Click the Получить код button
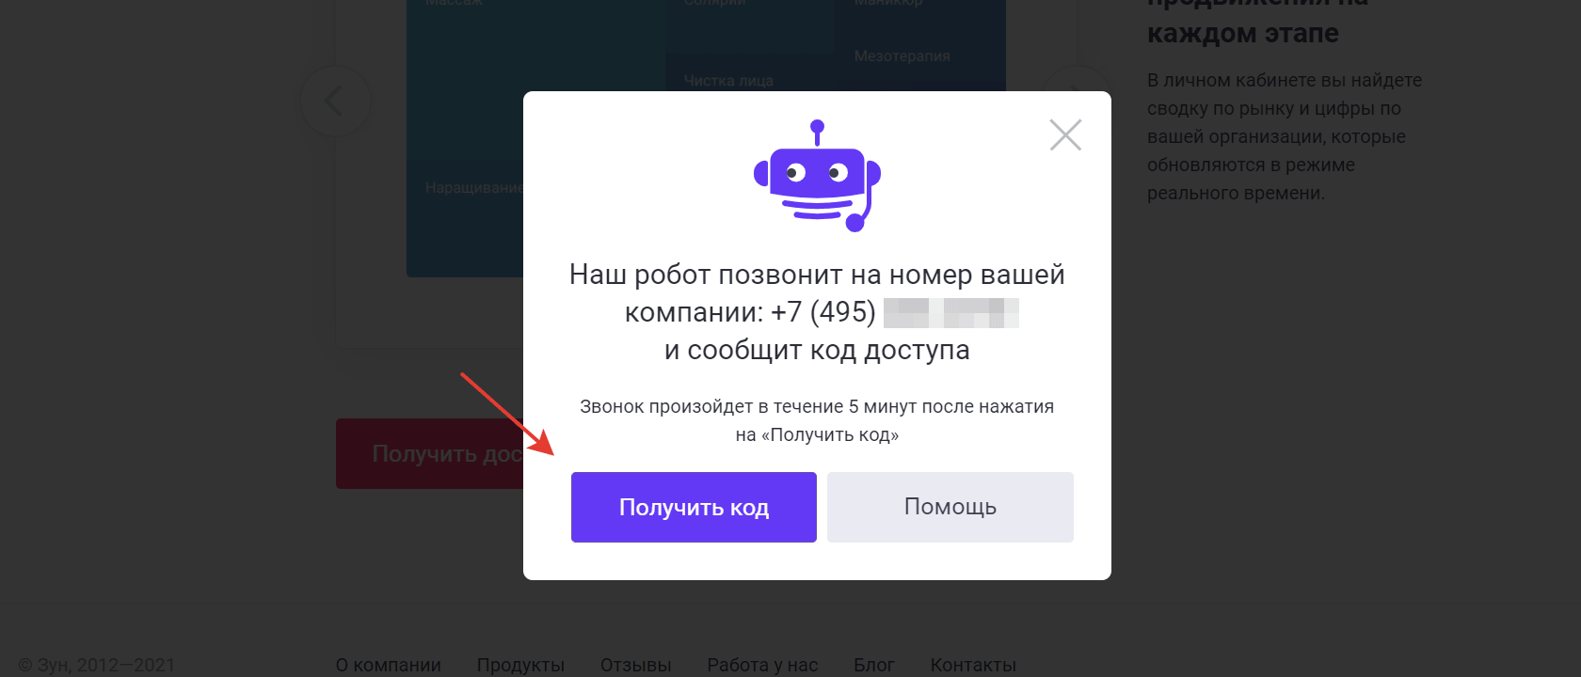Viewport: 1581px width, 677px height. tap(694, 507)
